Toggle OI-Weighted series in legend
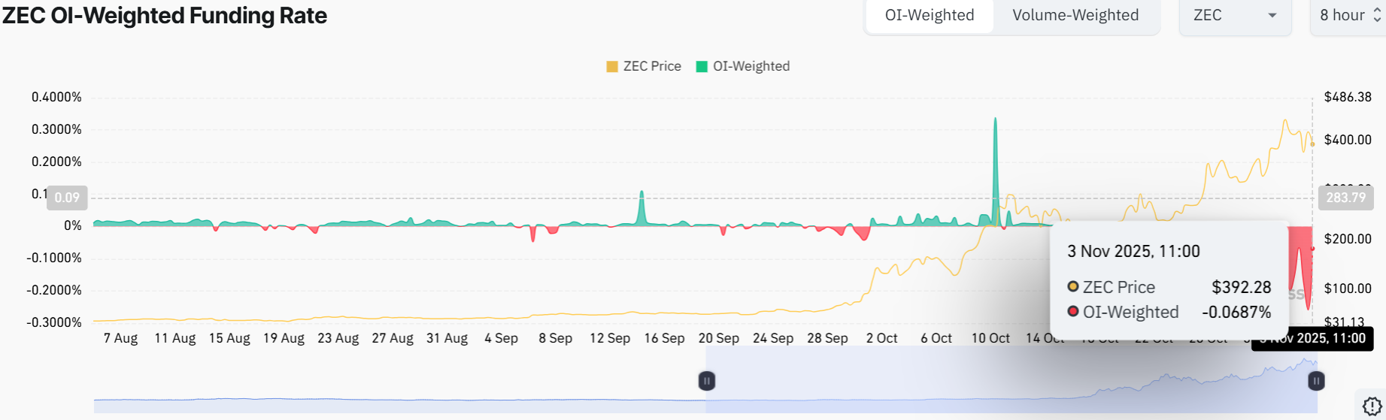 [743, 66]
